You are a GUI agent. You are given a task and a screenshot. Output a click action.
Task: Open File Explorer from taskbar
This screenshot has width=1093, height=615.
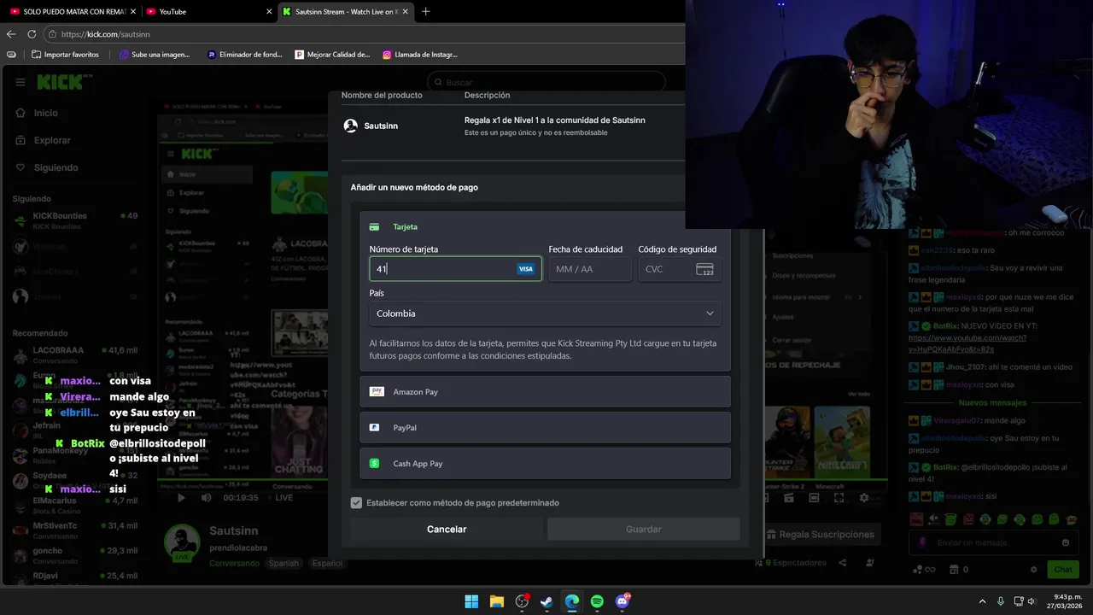[x=496, y=601]
